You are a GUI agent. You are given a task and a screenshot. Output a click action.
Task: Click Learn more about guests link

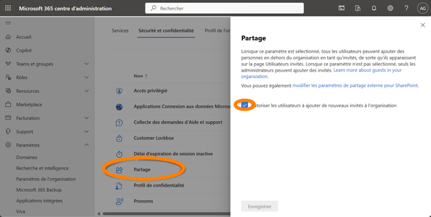[367, 70]
